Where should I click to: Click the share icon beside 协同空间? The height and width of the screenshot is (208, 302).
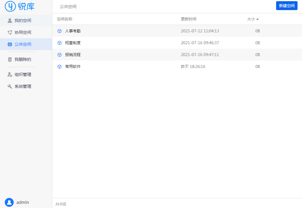click(10, 32)
